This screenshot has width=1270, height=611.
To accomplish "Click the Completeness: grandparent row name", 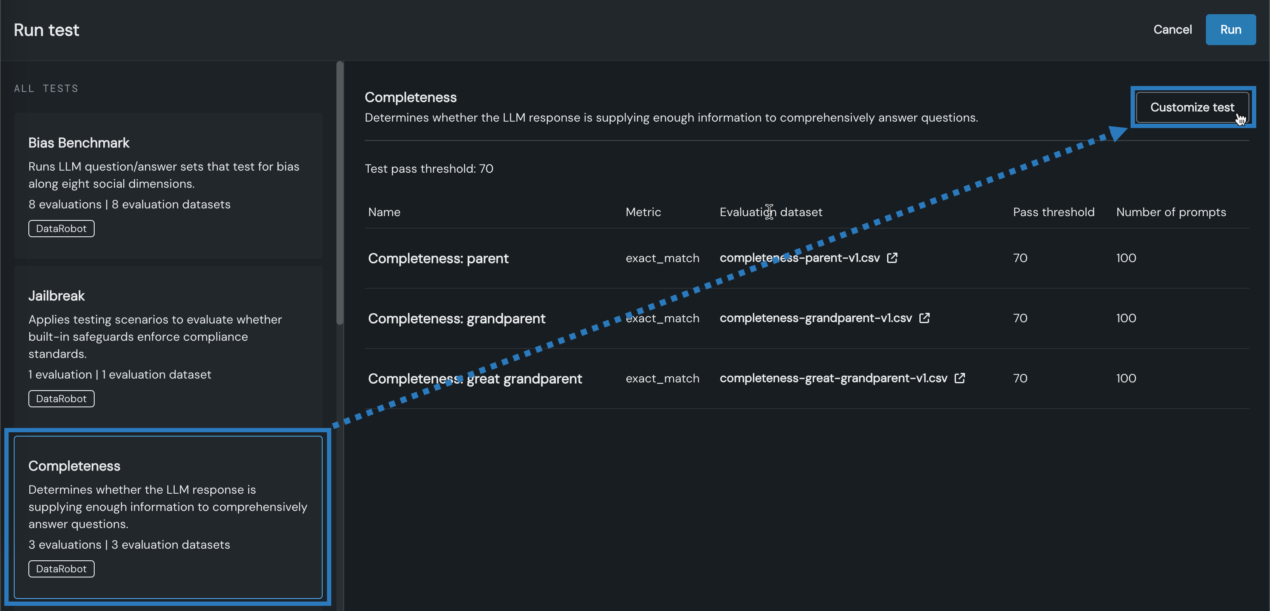I will pyautogui.click(x=456, y=318).
